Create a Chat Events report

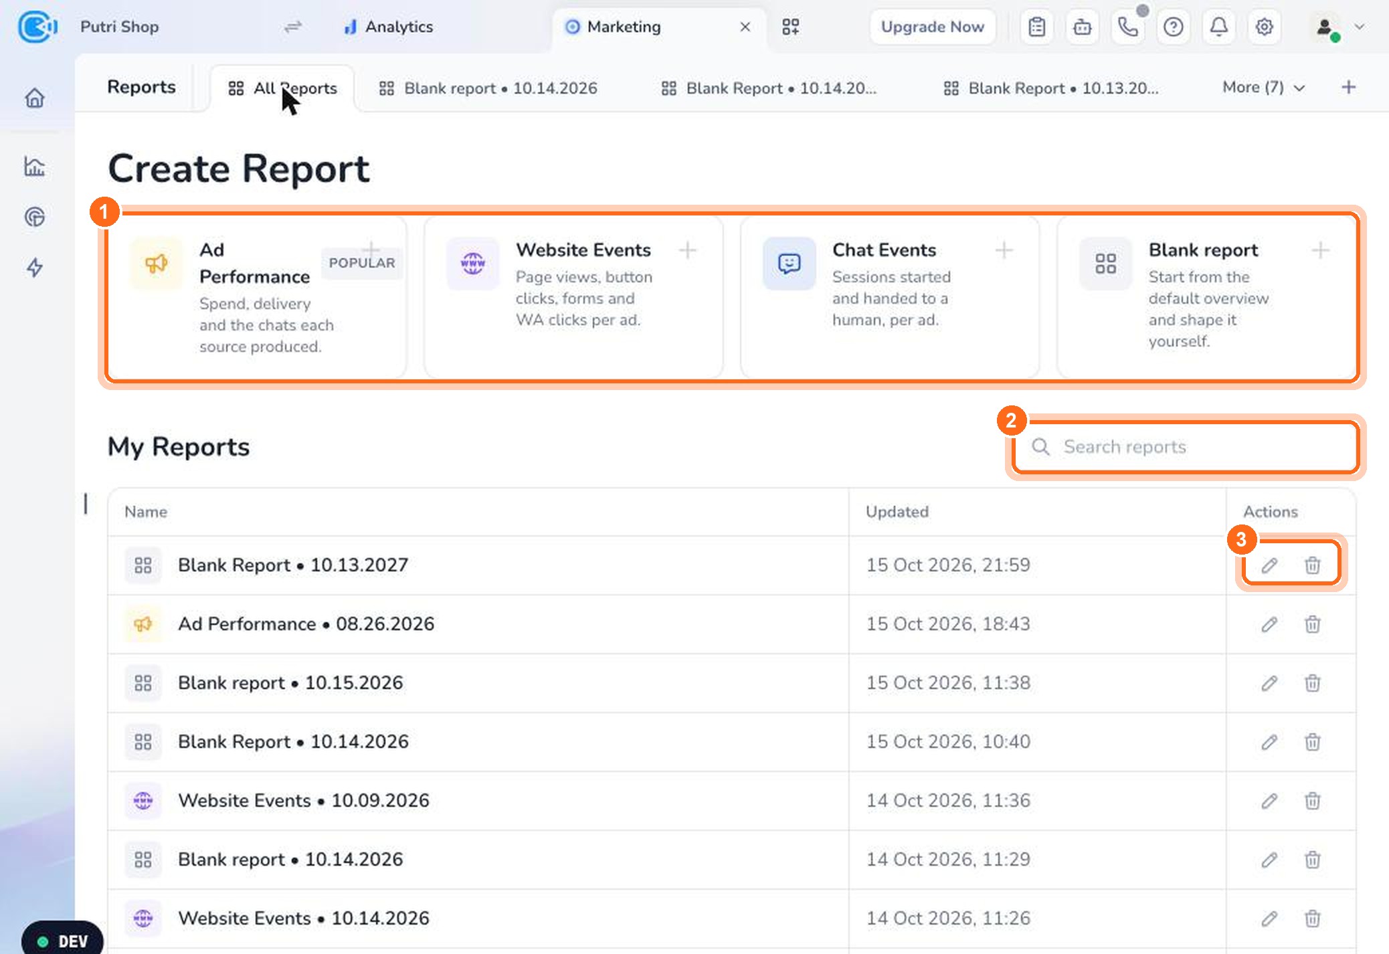pyautogui.click(x=890, y=298)
